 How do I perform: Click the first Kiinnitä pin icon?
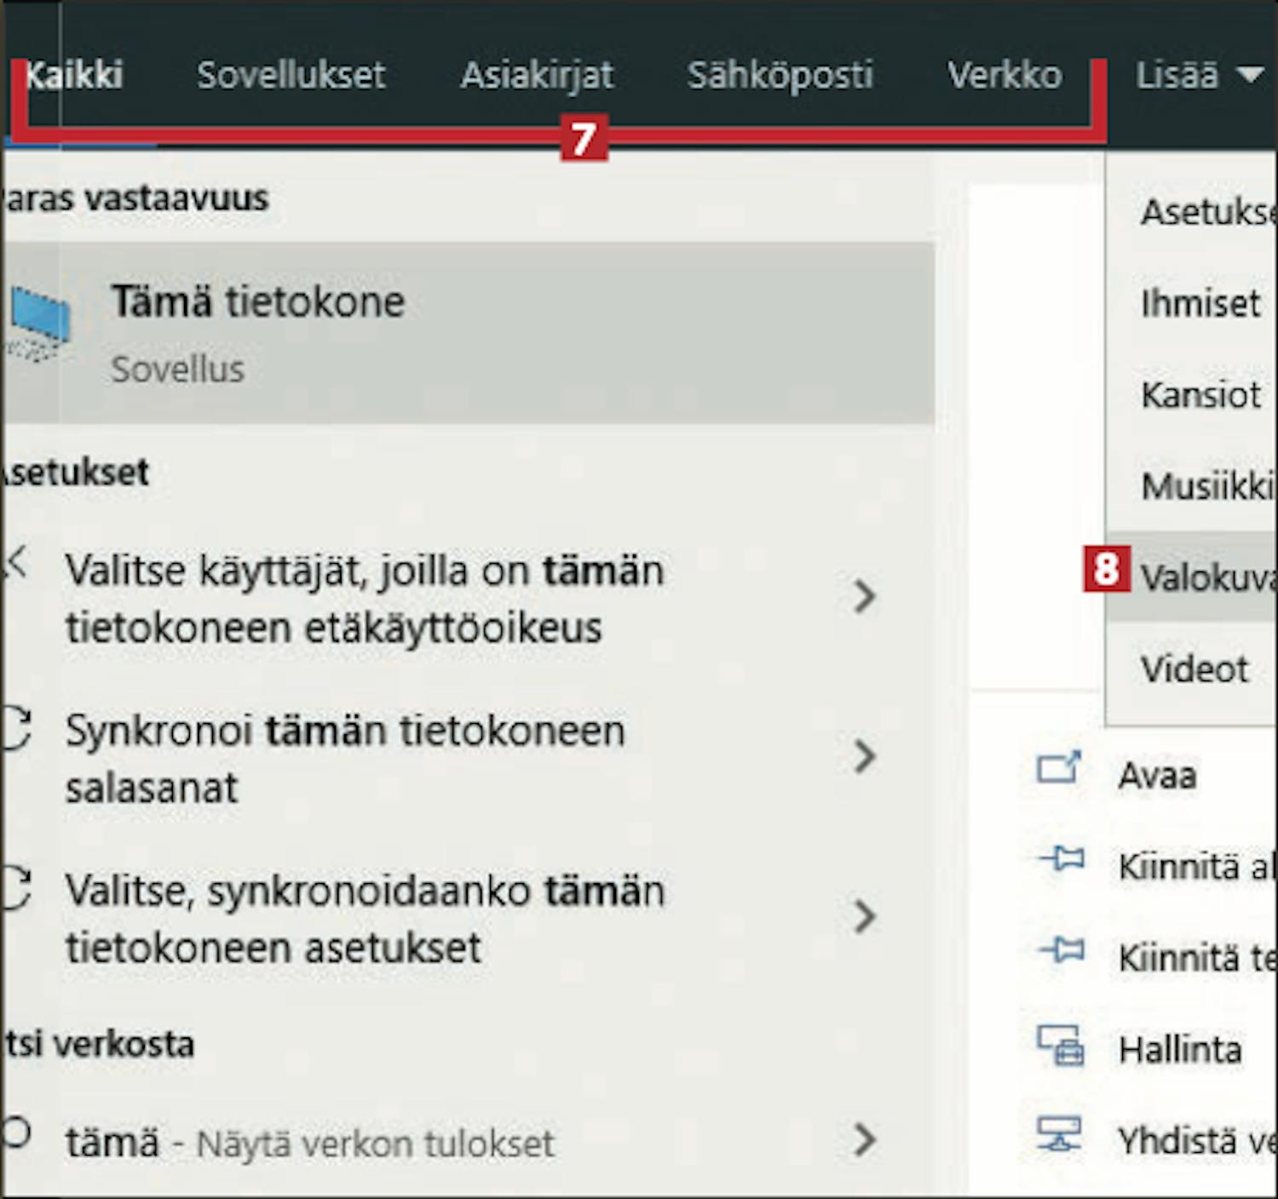(x=1061, y=858)
